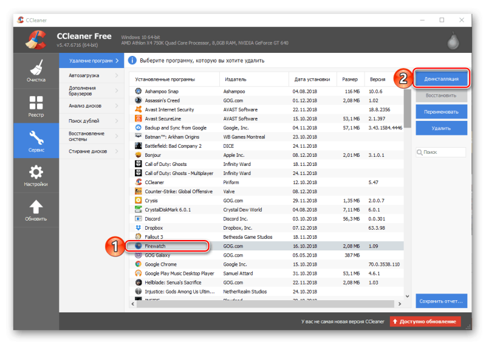Click the CrystalDiskMark program icon
Viewport: 486px width, 344px height.
(x=139, y=209)
